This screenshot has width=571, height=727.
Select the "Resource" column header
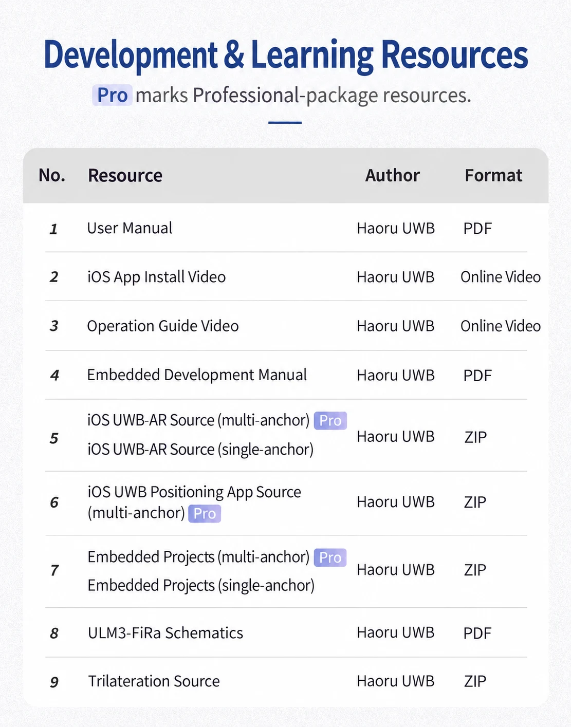click(125, 176)
